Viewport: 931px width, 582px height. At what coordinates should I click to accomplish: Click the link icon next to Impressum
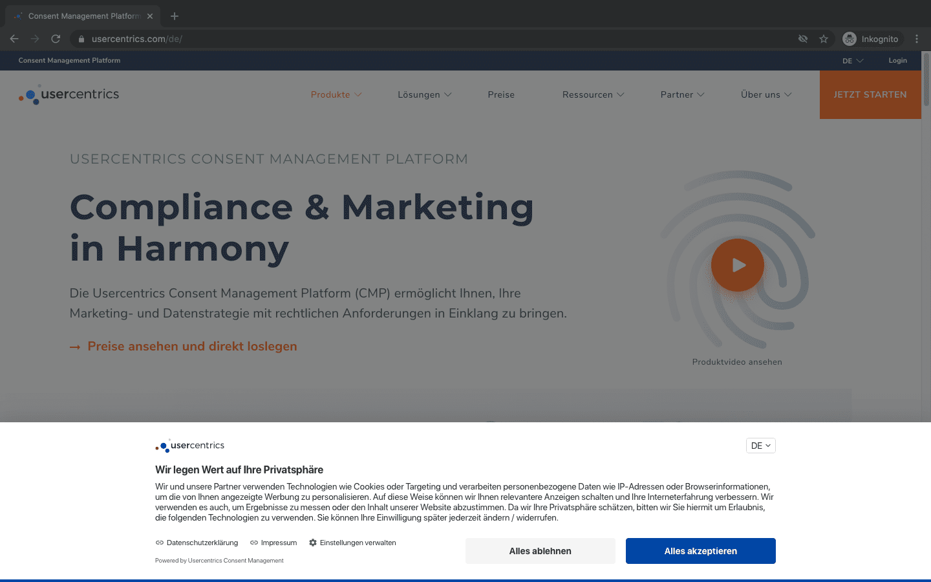click(x=254, y=543)
